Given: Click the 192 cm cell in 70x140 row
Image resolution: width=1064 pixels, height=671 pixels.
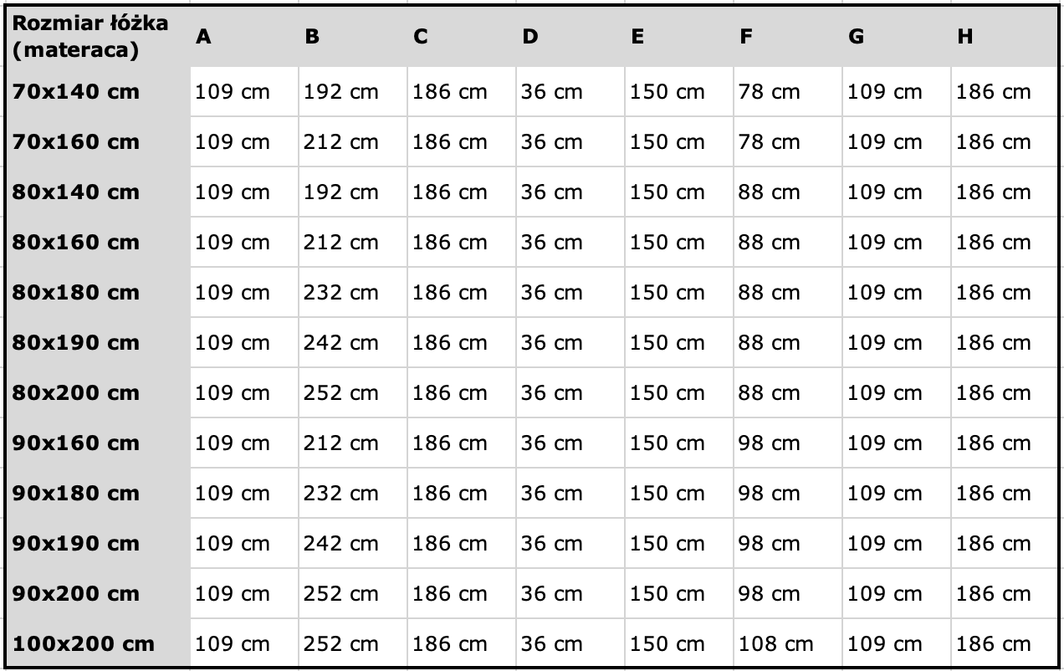Looking at the screenshot, I should pyautogui.click(x=353, y=92).
